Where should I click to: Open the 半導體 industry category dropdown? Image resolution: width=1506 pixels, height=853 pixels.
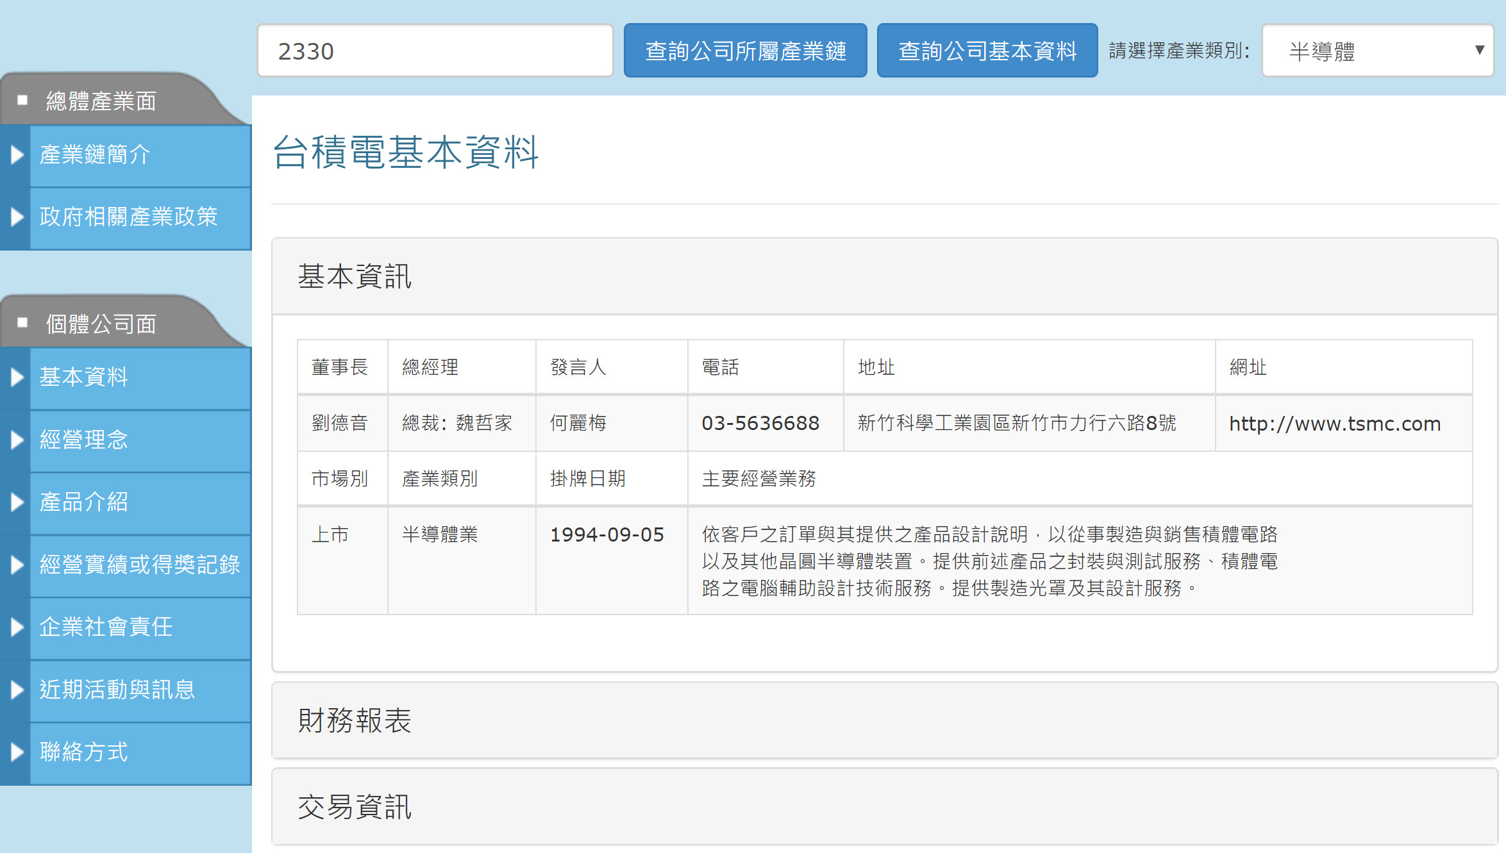1376,51
